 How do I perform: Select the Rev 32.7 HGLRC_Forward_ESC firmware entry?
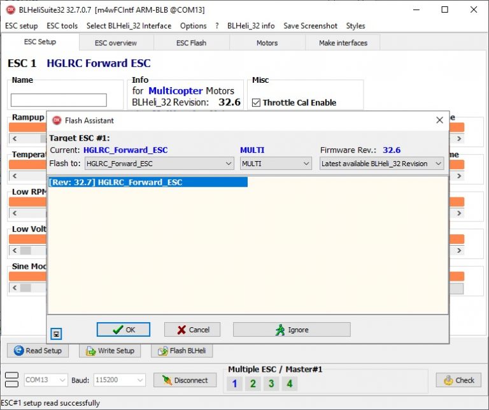148,182
